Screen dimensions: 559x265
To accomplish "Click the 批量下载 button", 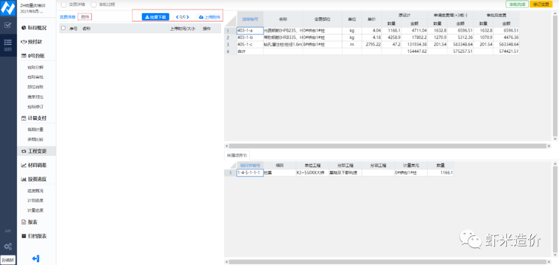I will [x=155, y=17].
